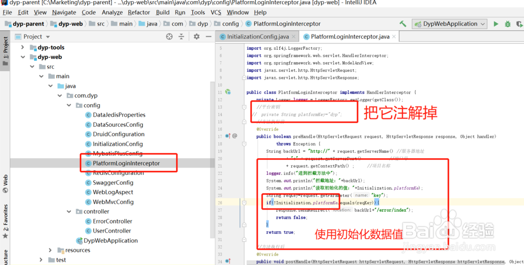Screen dimensions: 524x265
Task: Open the Run menu
Action: click(180, 13)
